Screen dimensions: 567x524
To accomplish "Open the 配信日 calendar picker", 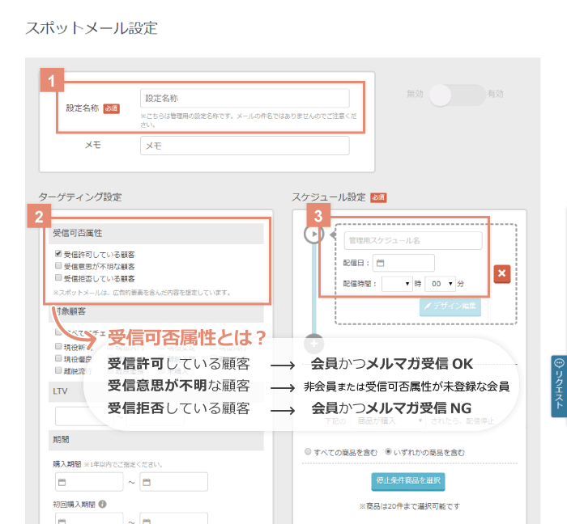I will click(381, 263).
